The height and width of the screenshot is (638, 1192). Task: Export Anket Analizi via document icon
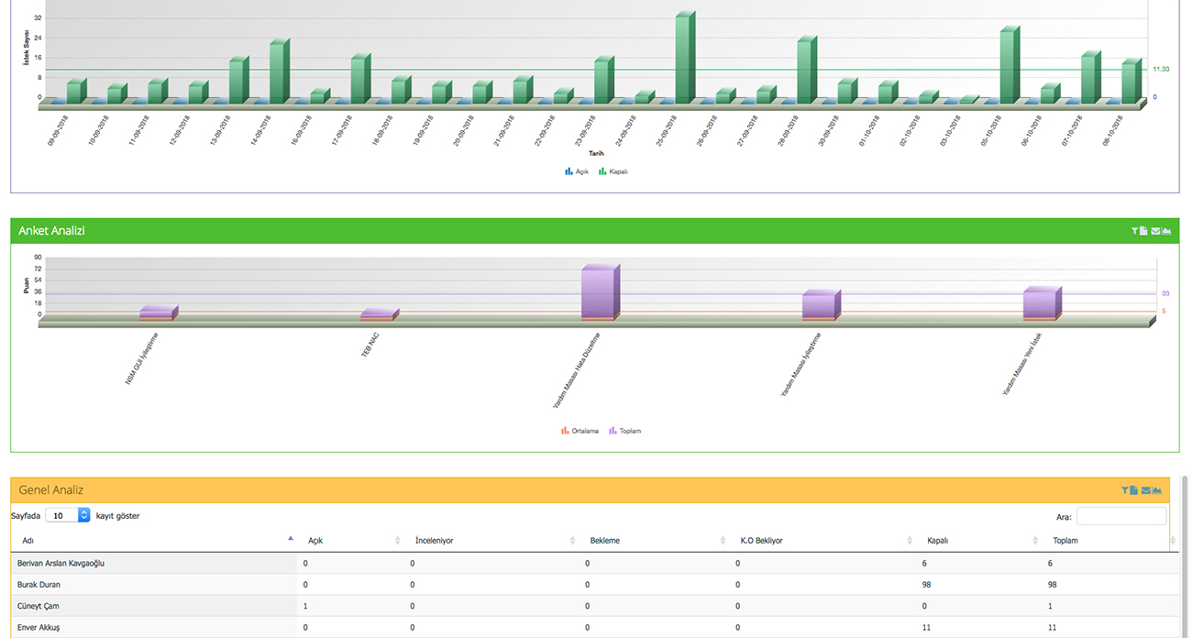tap(1144, 232)
